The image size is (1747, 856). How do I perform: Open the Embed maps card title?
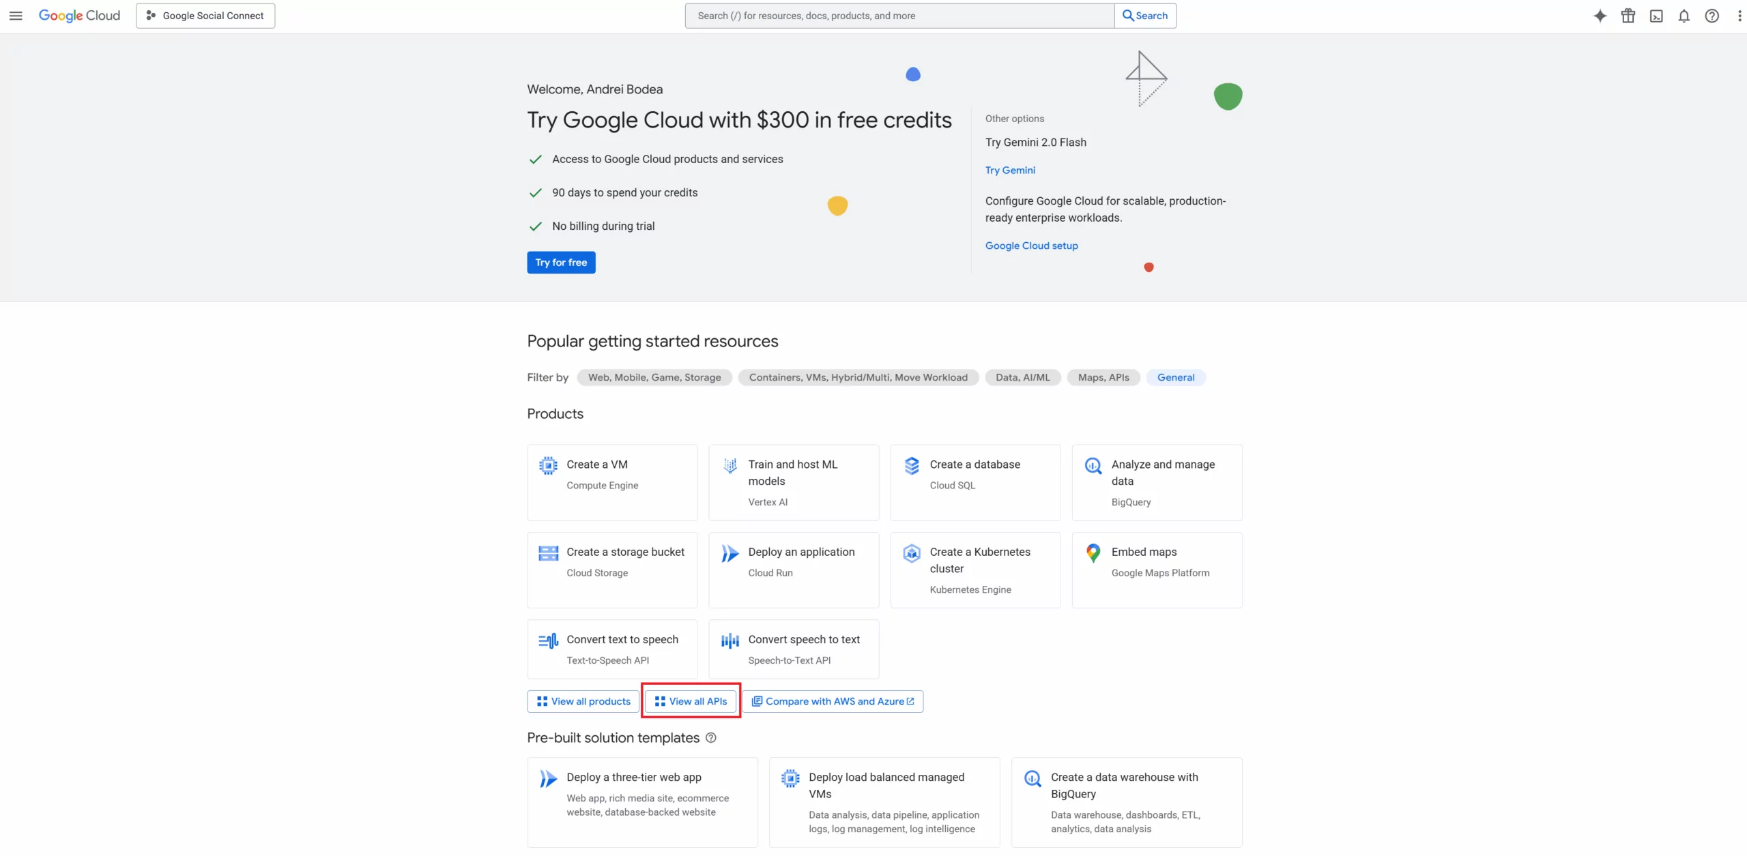click(x=1144, y=552)
